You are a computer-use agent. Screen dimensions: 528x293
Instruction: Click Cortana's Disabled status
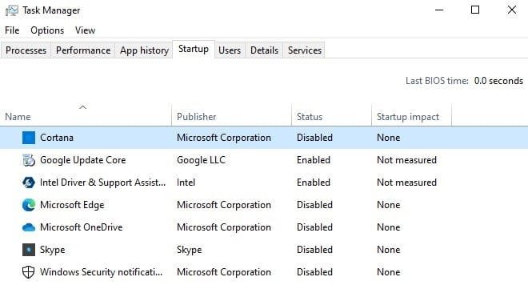[314, 138]
